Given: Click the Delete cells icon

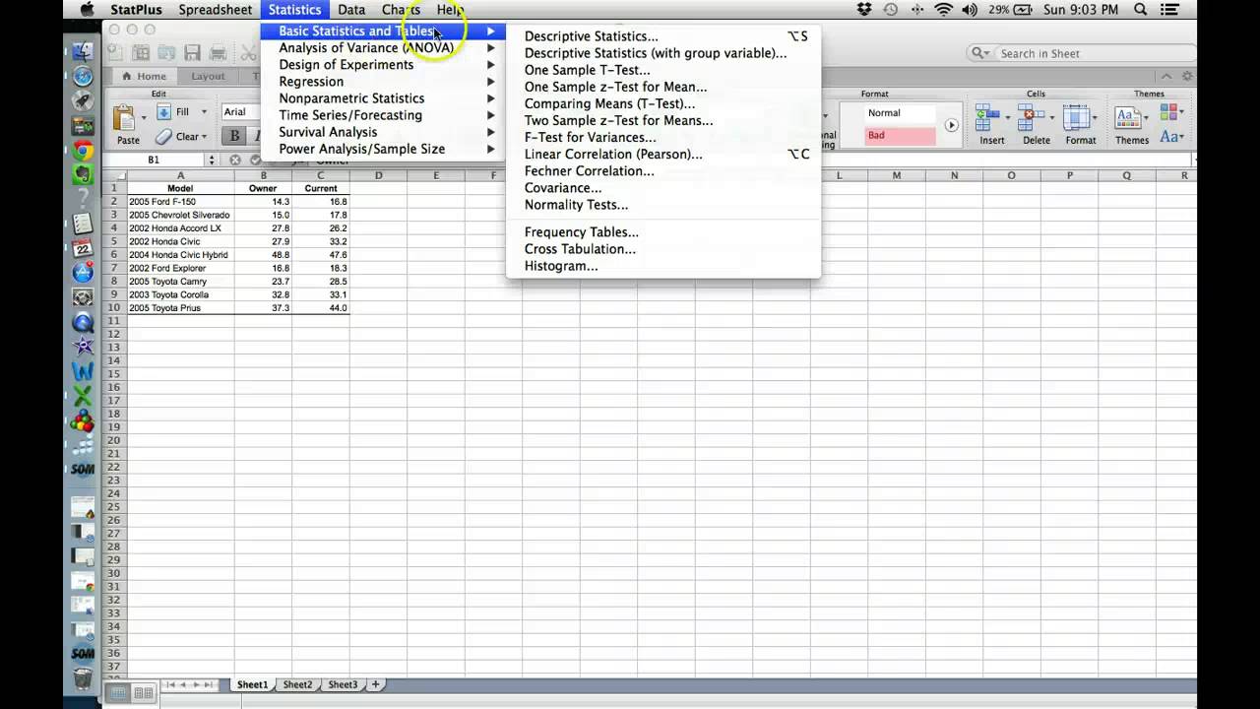Looking at the screenshot, I should 1033,118.
